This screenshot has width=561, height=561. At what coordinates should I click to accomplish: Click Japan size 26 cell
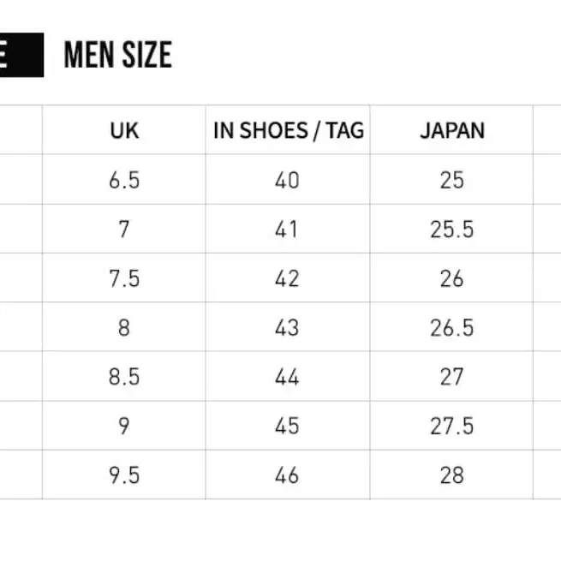pyautogui.click(x=451, y=278)
